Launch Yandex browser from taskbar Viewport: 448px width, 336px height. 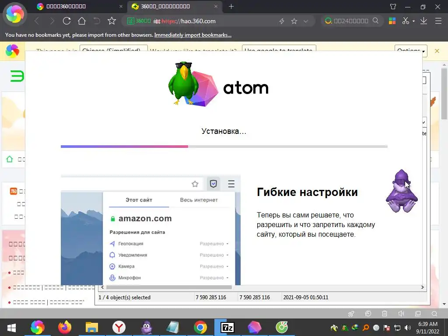[x=119, y=327]
